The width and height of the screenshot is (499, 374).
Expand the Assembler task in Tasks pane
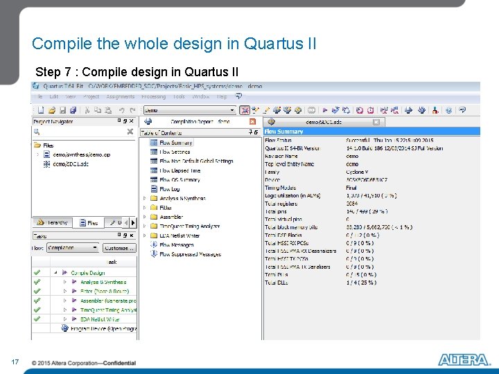point(65,301)
